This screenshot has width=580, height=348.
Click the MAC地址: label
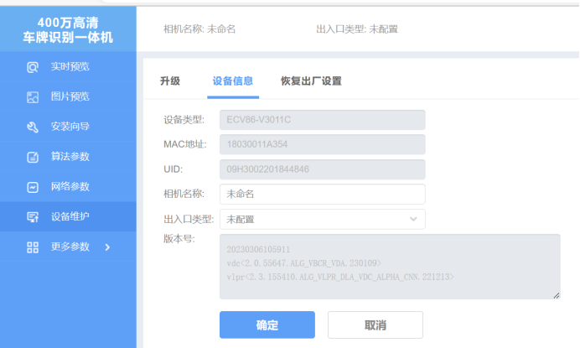tap(185, 144)
